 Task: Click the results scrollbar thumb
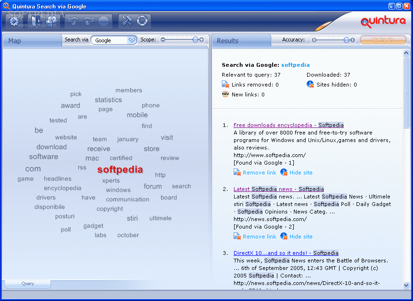pos(406,92)
